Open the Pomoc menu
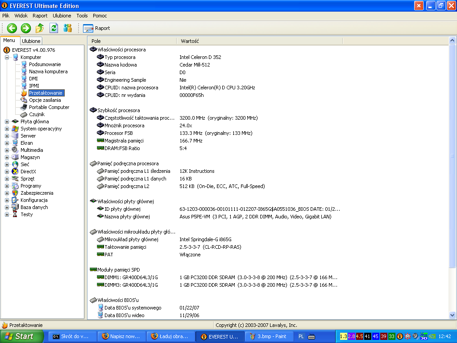This screenshot has height=343, width=457. [x=100, y=16]
